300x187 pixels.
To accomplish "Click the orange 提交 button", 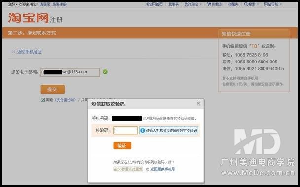I will (x=53, y=89).
